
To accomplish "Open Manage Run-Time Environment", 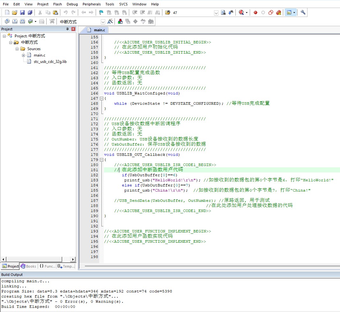I will 135,21.
